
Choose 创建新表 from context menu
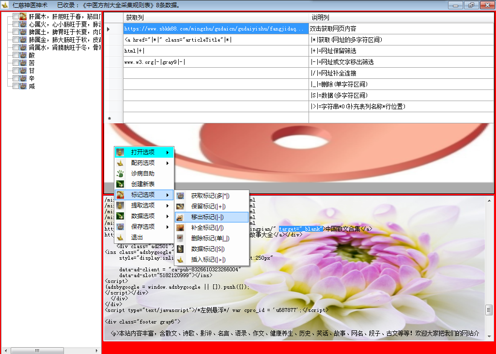[144, 184]
